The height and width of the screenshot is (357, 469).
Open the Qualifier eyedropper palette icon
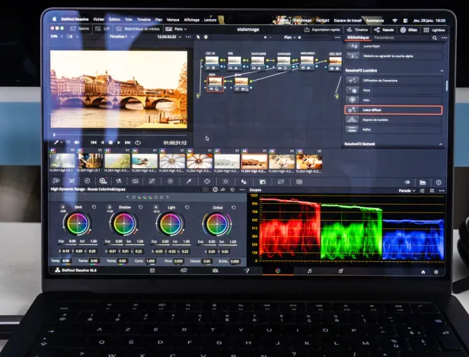coord(189,181)
